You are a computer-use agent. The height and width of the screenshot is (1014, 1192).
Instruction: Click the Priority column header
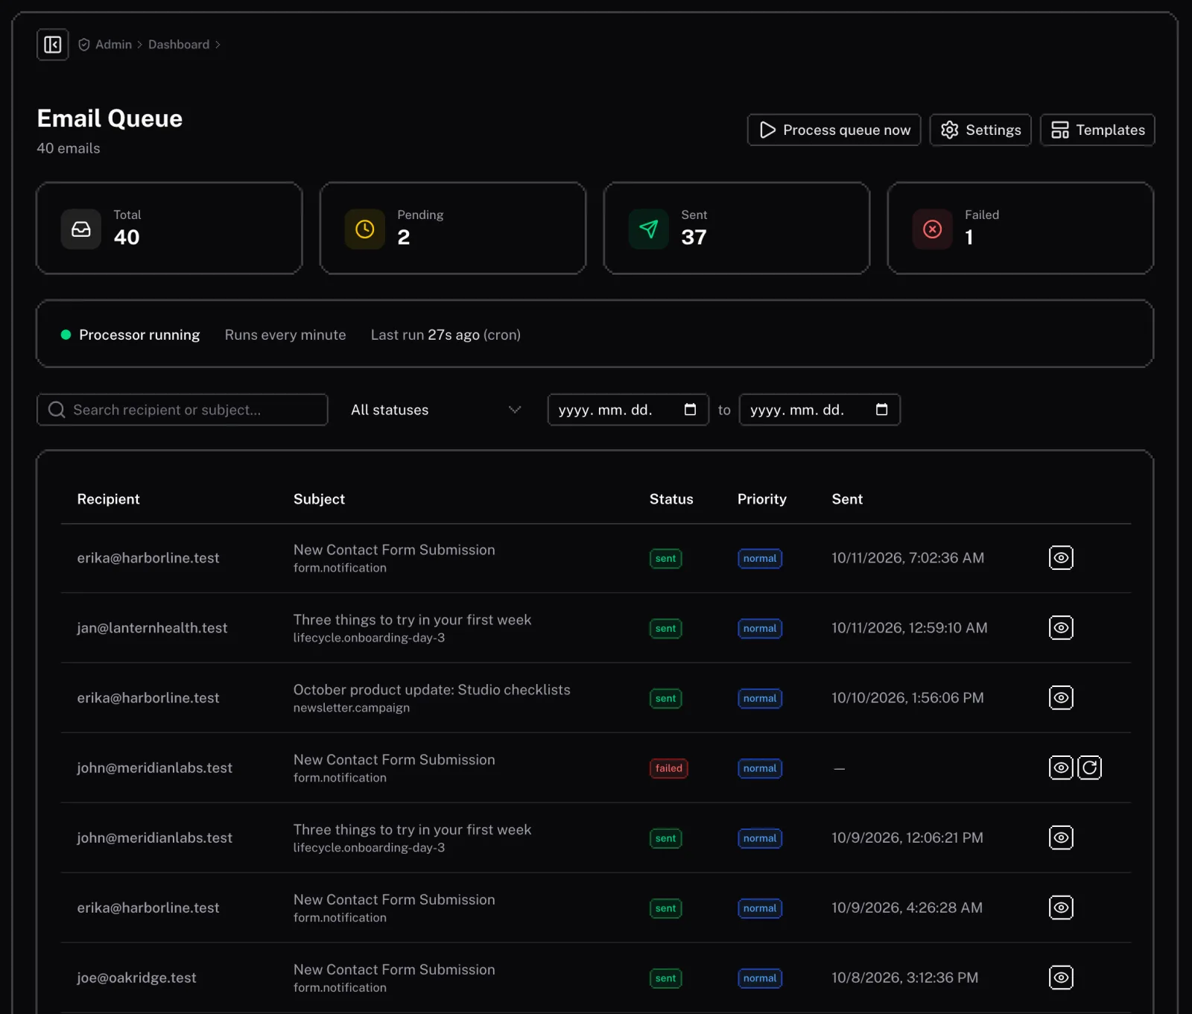(762, 499)
